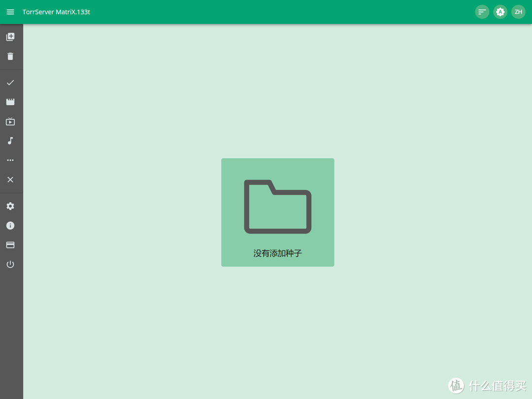Open the settings gear
Viewport: 532px width, 399px height.
click(x=10, y=206)
